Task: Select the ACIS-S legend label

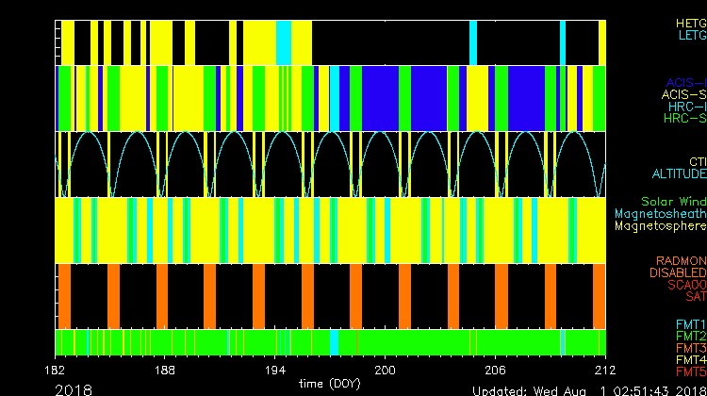Action: 683,94
